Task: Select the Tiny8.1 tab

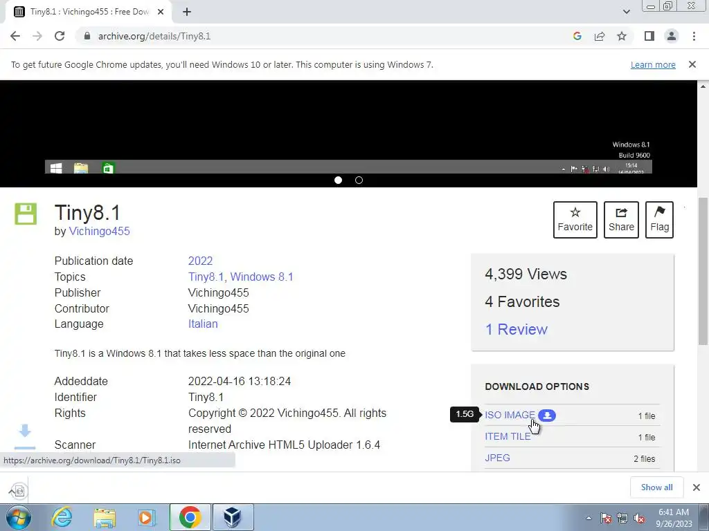Action: coord(88,12)
